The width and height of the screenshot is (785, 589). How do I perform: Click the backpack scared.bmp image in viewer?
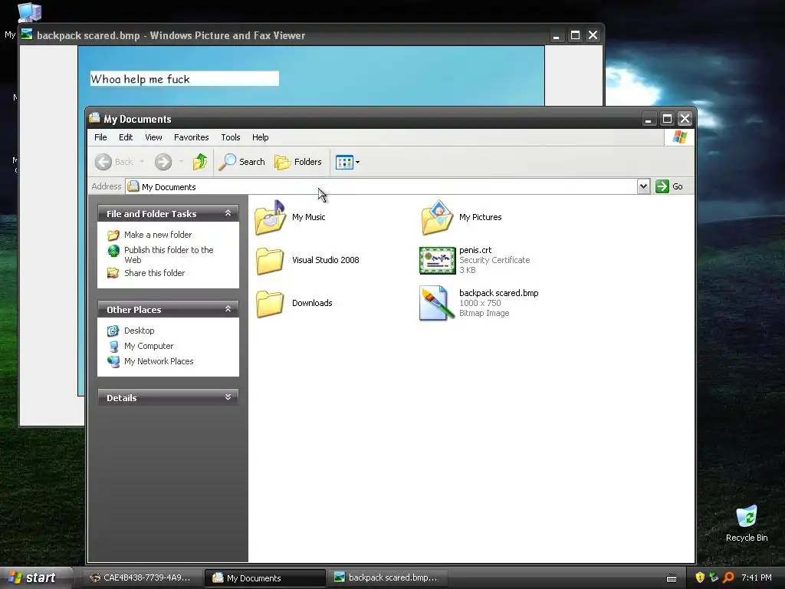point(311,75)
